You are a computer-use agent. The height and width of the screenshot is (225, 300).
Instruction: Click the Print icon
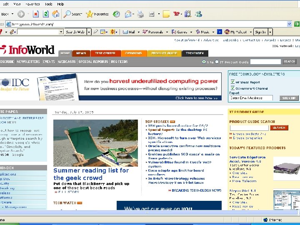click(x=140, y=14)
